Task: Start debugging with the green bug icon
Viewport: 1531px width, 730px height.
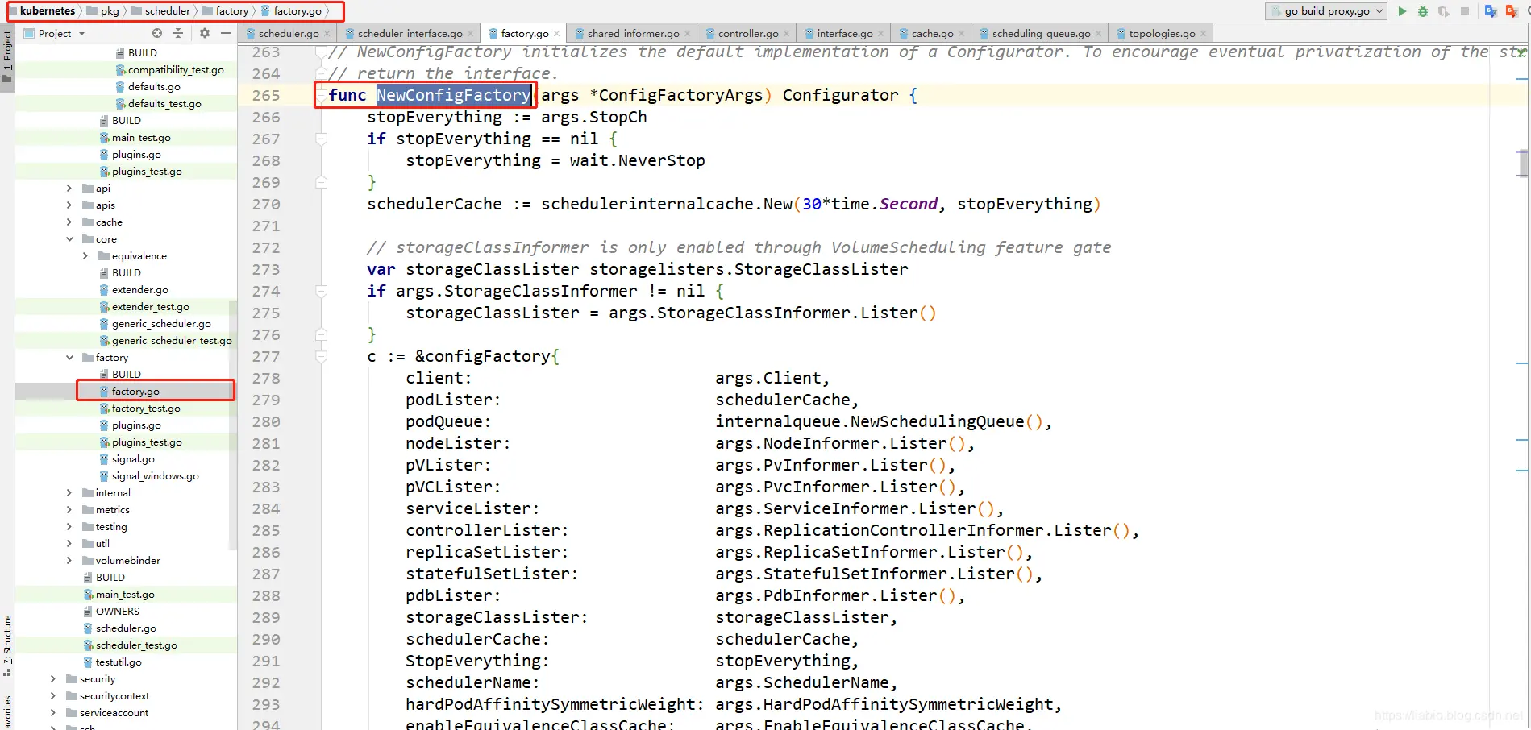Action: point(1423,11)
